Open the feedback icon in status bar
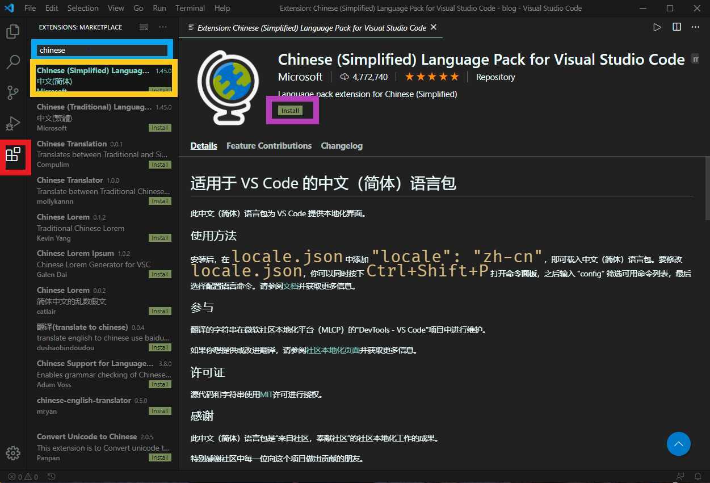Viewport: 710px width, 483px height. [680, 477]
